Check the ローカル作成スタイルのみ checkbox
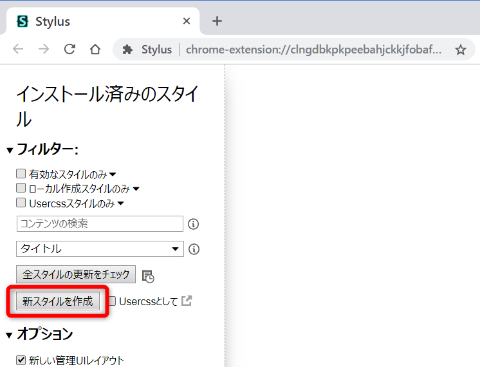The image size is (480, 367). 21,189
